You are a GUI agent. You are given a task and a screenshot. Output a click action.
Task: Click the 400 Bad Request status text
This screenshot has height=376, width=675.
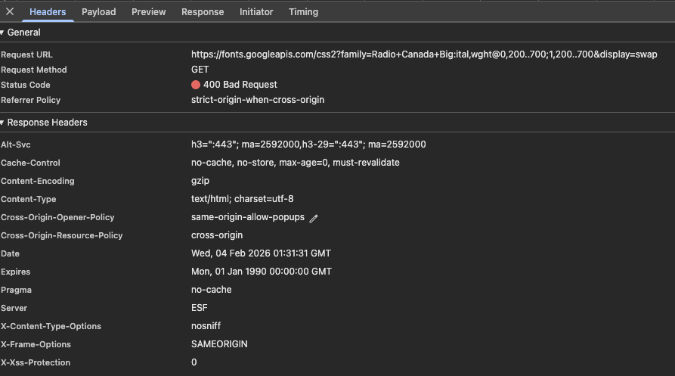pyautogui.click(x=240, y=85)
